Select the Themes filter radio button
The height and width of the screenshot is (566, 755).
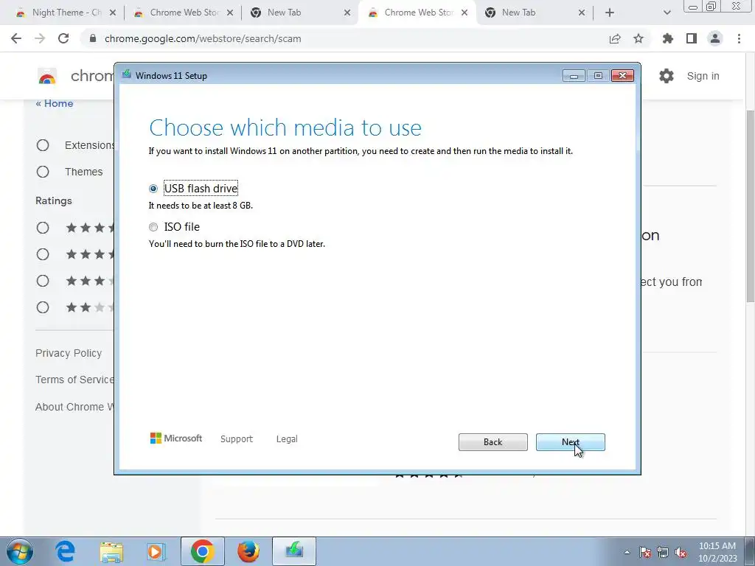tap(43, 171)
